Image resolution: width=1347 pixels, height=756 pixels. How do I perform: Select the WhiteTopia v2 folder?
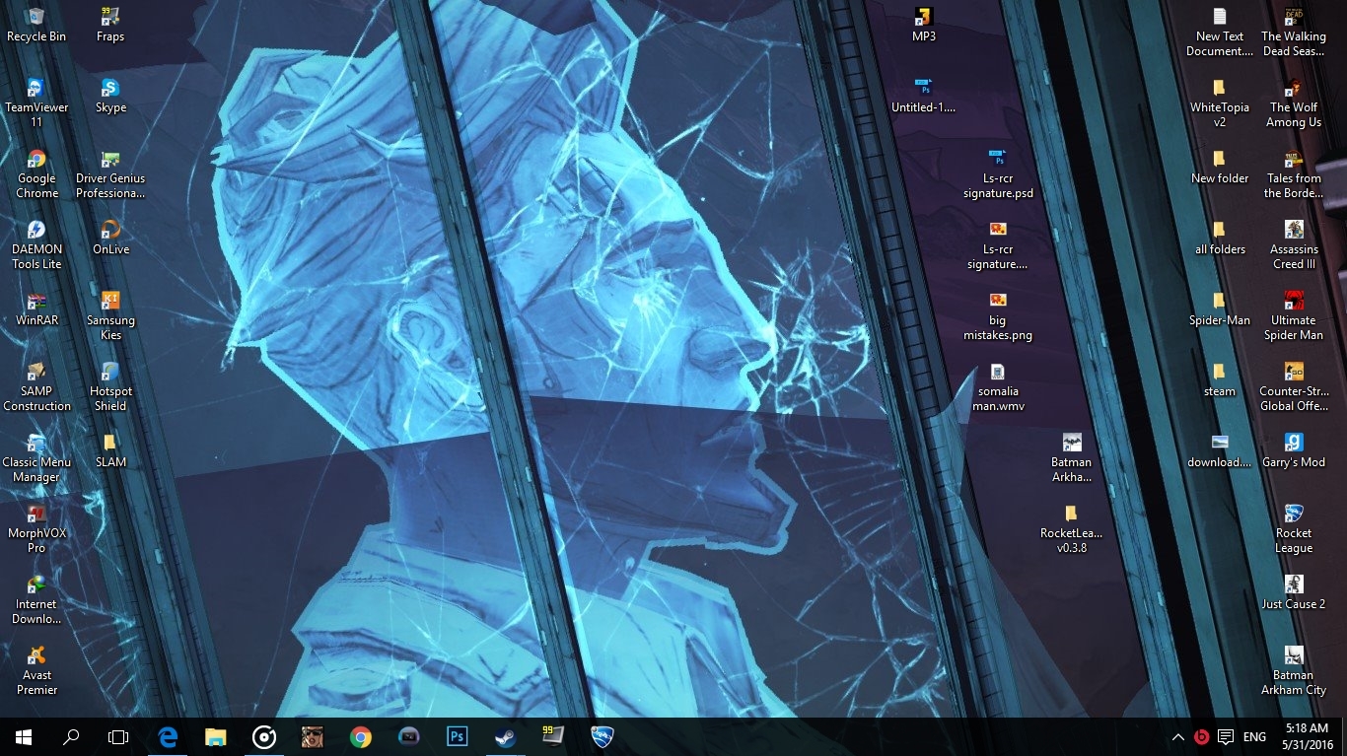point(1220,103)
